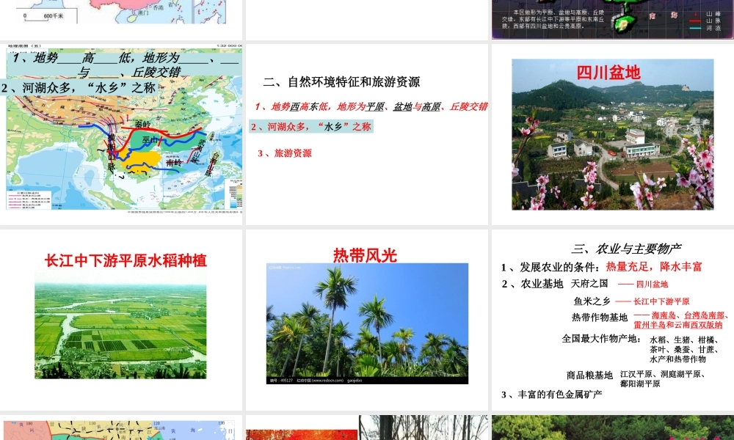Image resolution: width=734 pixels, height=440 pixels.
Task: Open the partially visible map slide at top left
Action: (121, 20)
